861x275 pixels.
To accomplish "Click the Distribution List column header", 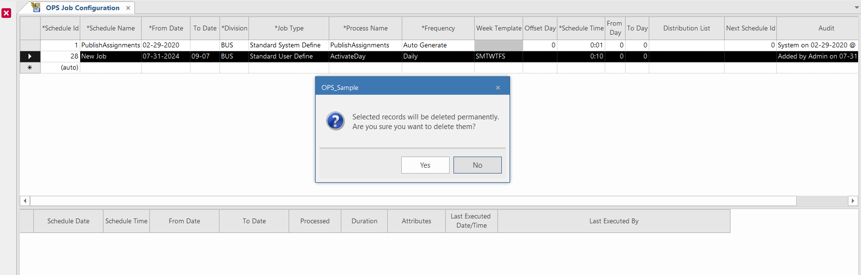I will tap(686, 28).
